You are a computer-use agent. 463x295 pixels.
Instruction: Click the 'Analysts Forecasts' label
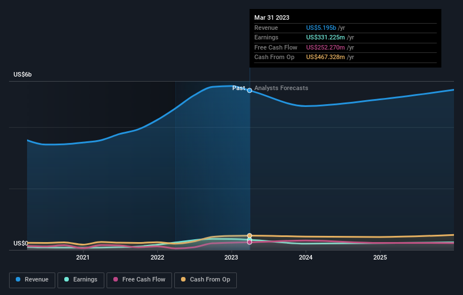281,88
